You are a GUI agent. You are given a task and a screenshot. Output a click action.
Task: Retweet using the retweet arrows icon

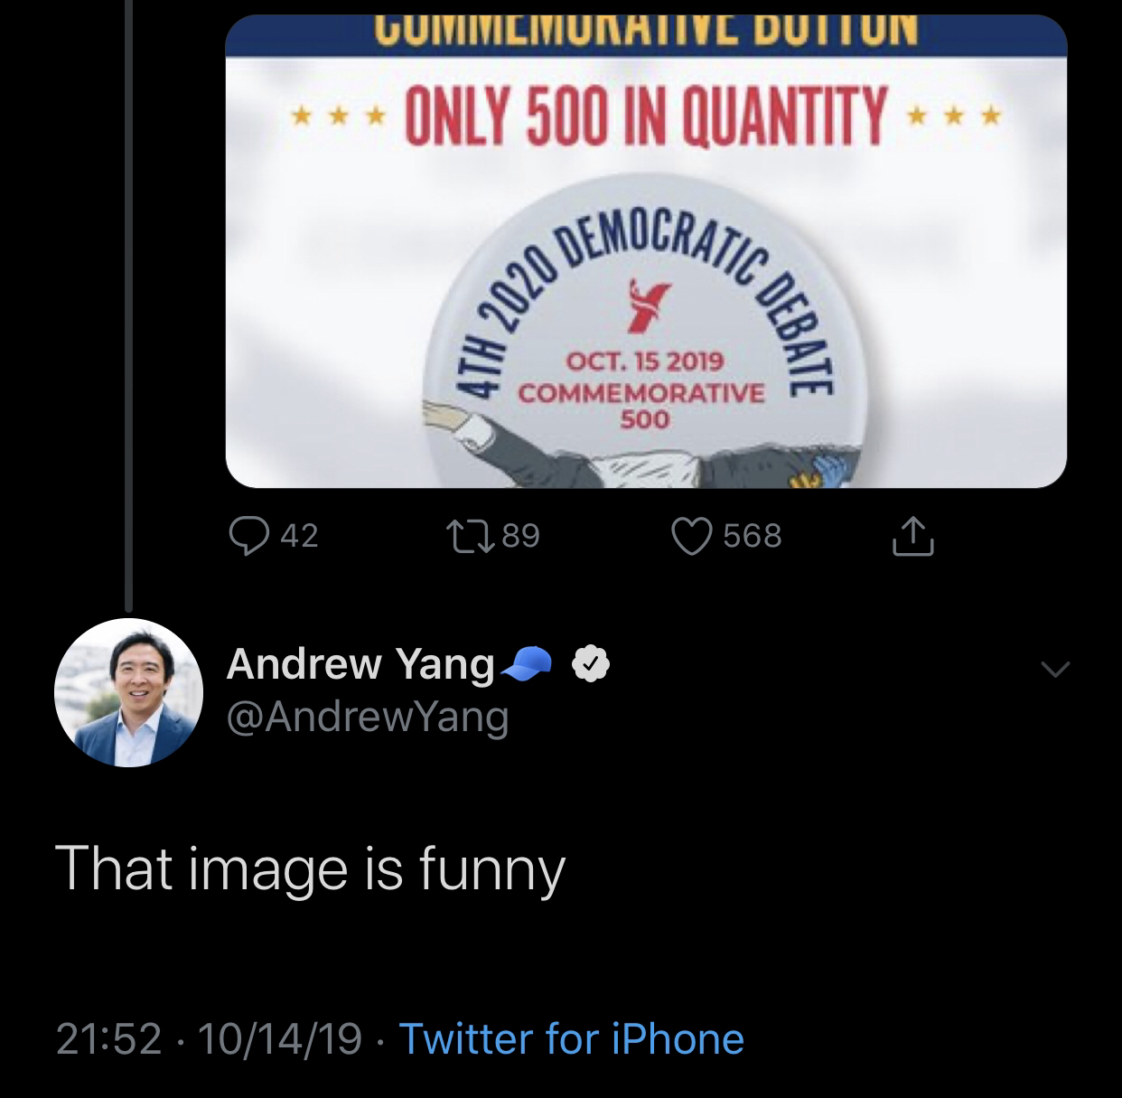pos(471,535)
